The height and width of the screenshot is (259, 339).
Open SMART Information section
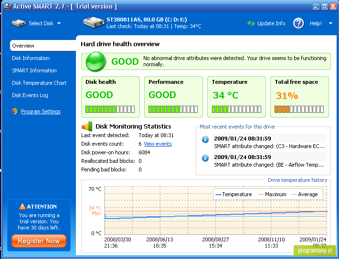(x=34, y=70)
